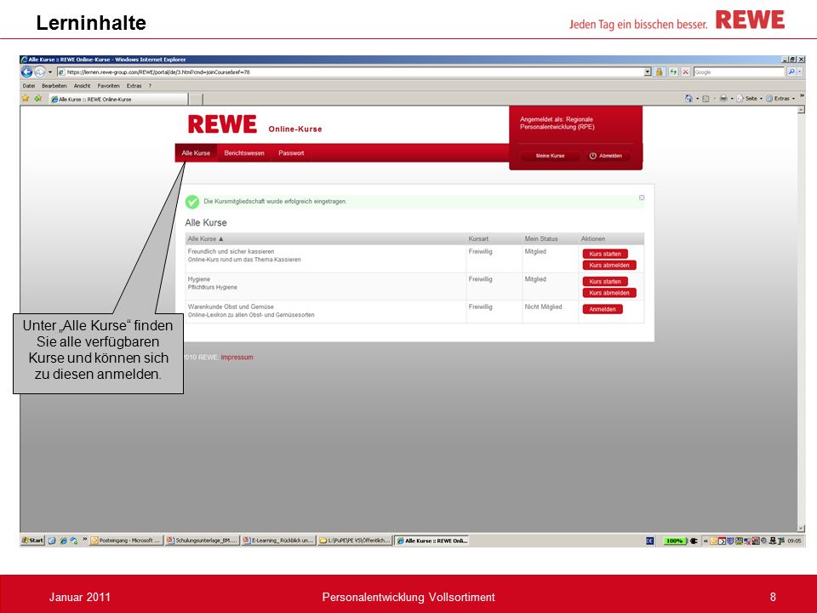Open the Favoriten menu
Viewport: 817px width, 613px height.
click(108, 85)
